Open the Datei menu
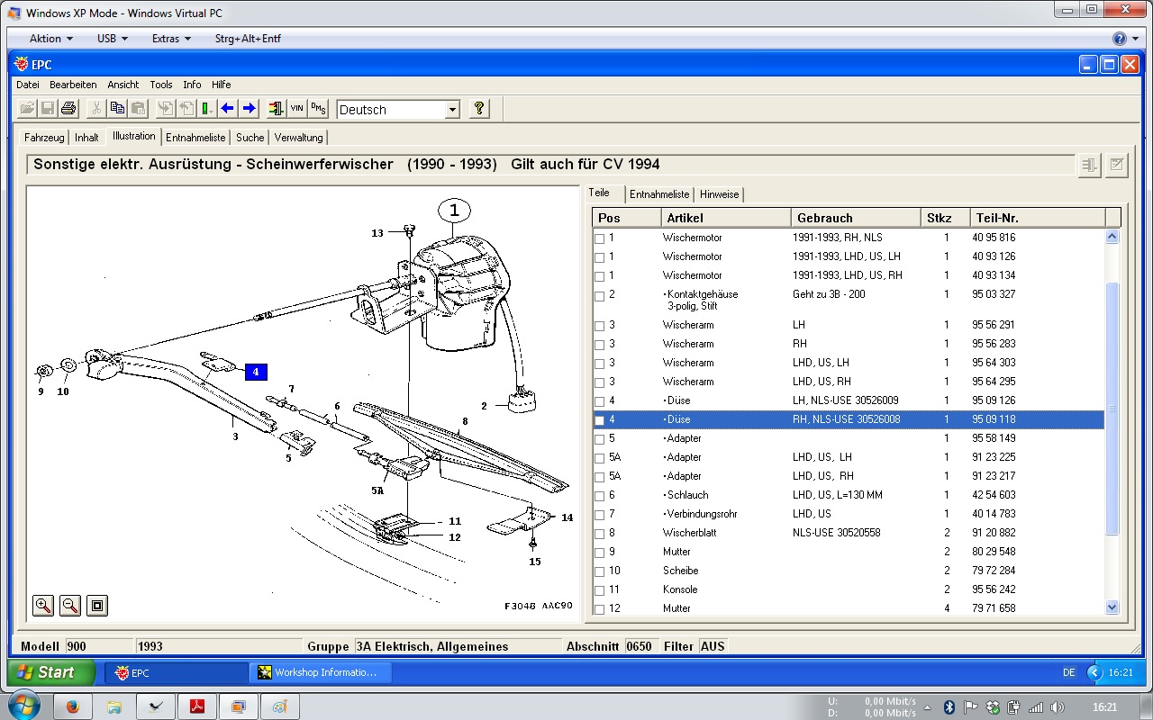 tap(28, 85)
